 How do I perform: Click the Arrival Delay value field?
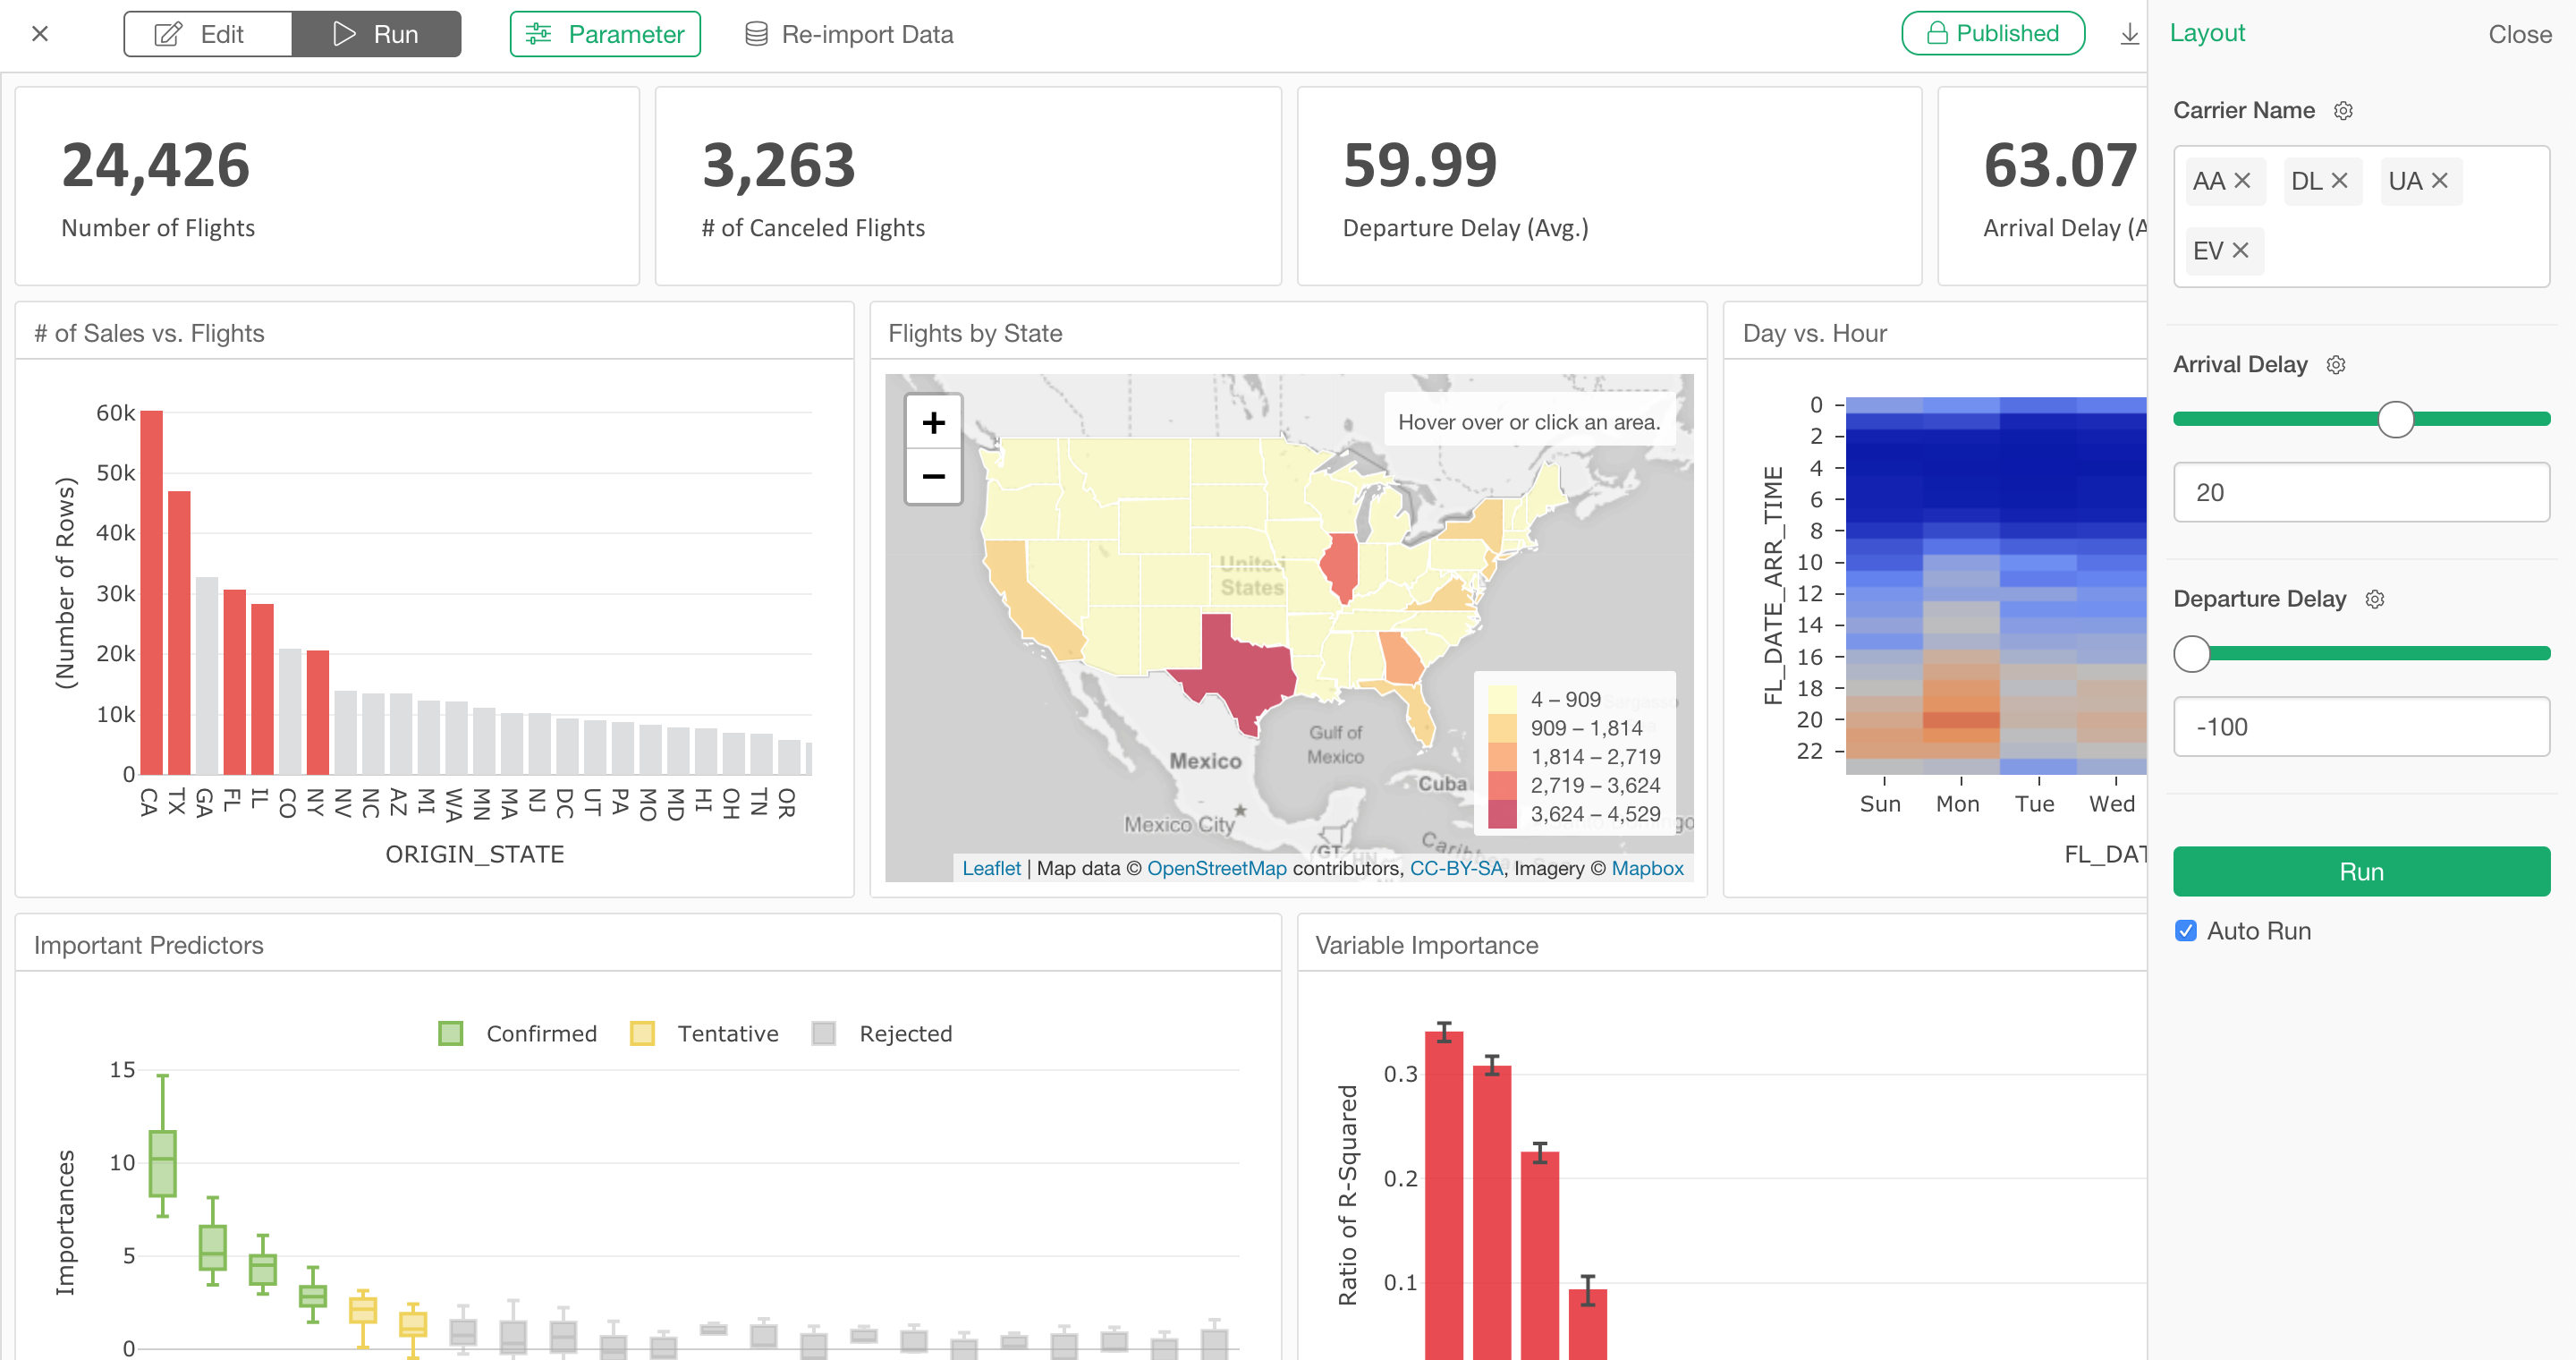click(x=2361, y=492)
